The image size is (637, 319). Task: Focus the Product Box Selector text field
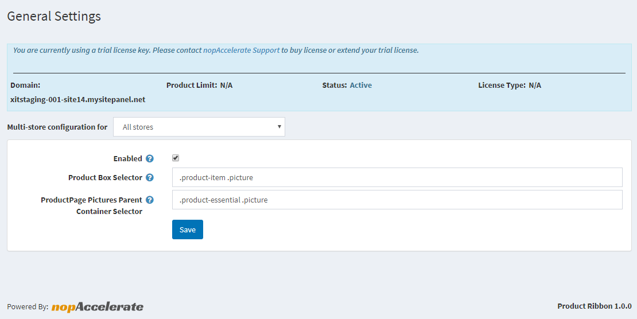397,177
